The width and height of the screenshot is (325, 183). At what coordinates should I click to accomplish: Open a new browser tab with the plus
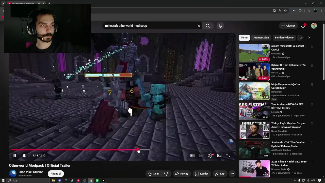pyautogui.click(x=49, y=4)
